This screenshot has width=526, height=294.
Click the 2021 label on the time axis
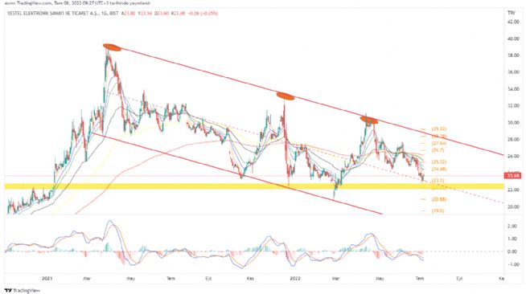point(47,278)
